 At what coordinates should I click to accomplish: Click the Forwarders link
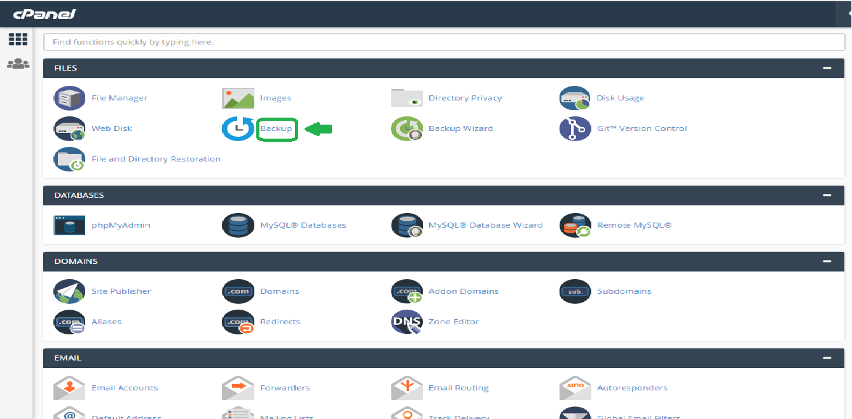(285, 388)
